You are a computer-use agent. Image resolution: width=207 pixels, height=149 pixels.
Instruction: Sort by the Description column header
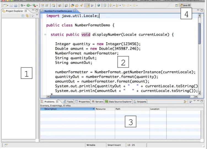tap(68, 109)
